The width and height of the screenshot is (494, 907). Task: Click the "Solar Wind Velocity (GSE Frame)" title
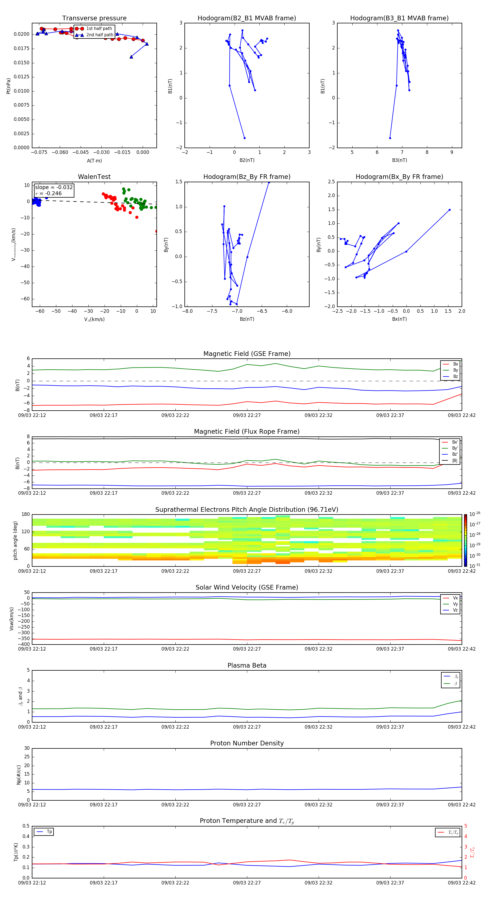[x=247, y=588]
